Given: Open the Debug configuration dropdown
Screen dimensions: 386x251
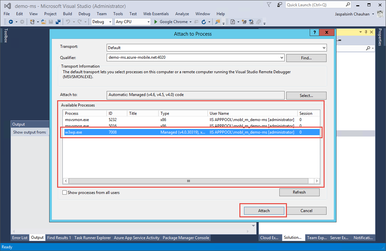Looking at the screenshot, I should click(110, 22).
